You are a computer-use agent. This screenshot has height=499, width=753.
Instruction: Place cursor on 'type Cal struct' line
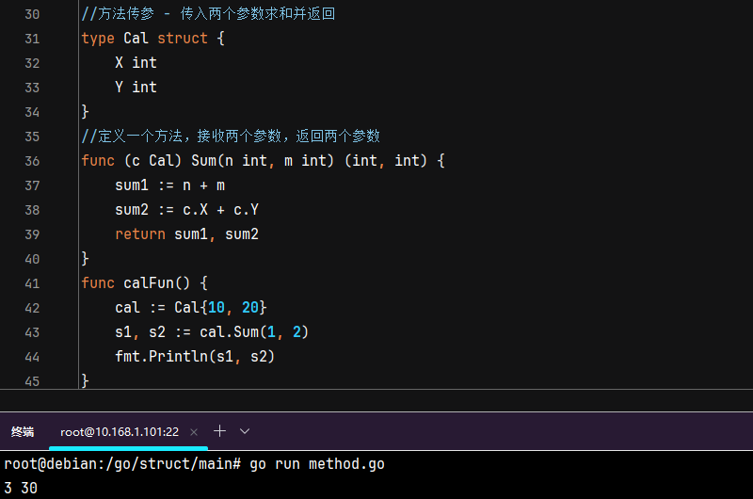click(152, 39)
